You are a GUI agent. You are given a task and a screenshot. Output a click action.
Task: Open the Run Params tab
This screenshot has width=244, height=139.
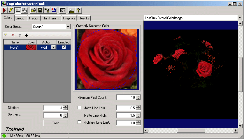[51, 18]
